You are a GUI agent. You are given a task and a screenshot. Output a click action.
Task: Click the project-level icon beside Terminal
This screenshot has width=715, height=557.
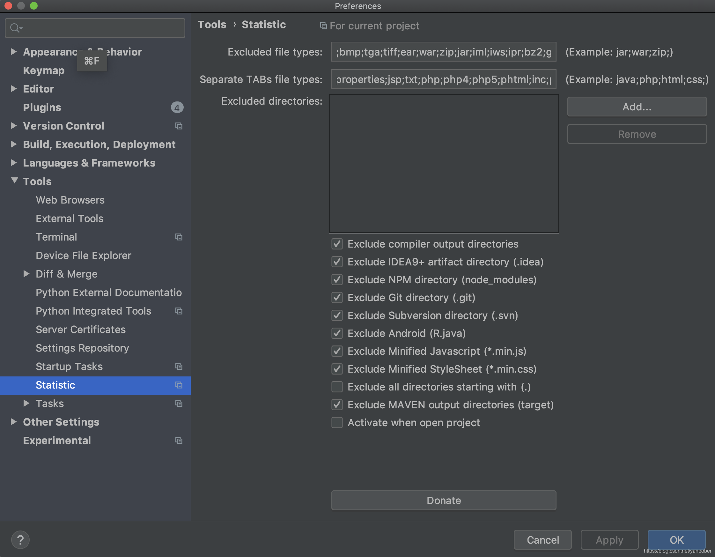(179, 237)
